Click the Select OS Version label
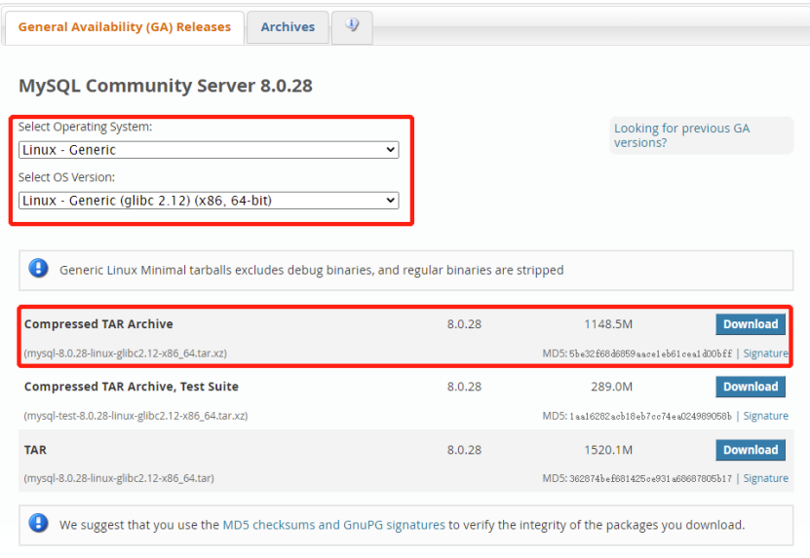The width and height of the screenshot is (810, 558). tap(66, 177)
